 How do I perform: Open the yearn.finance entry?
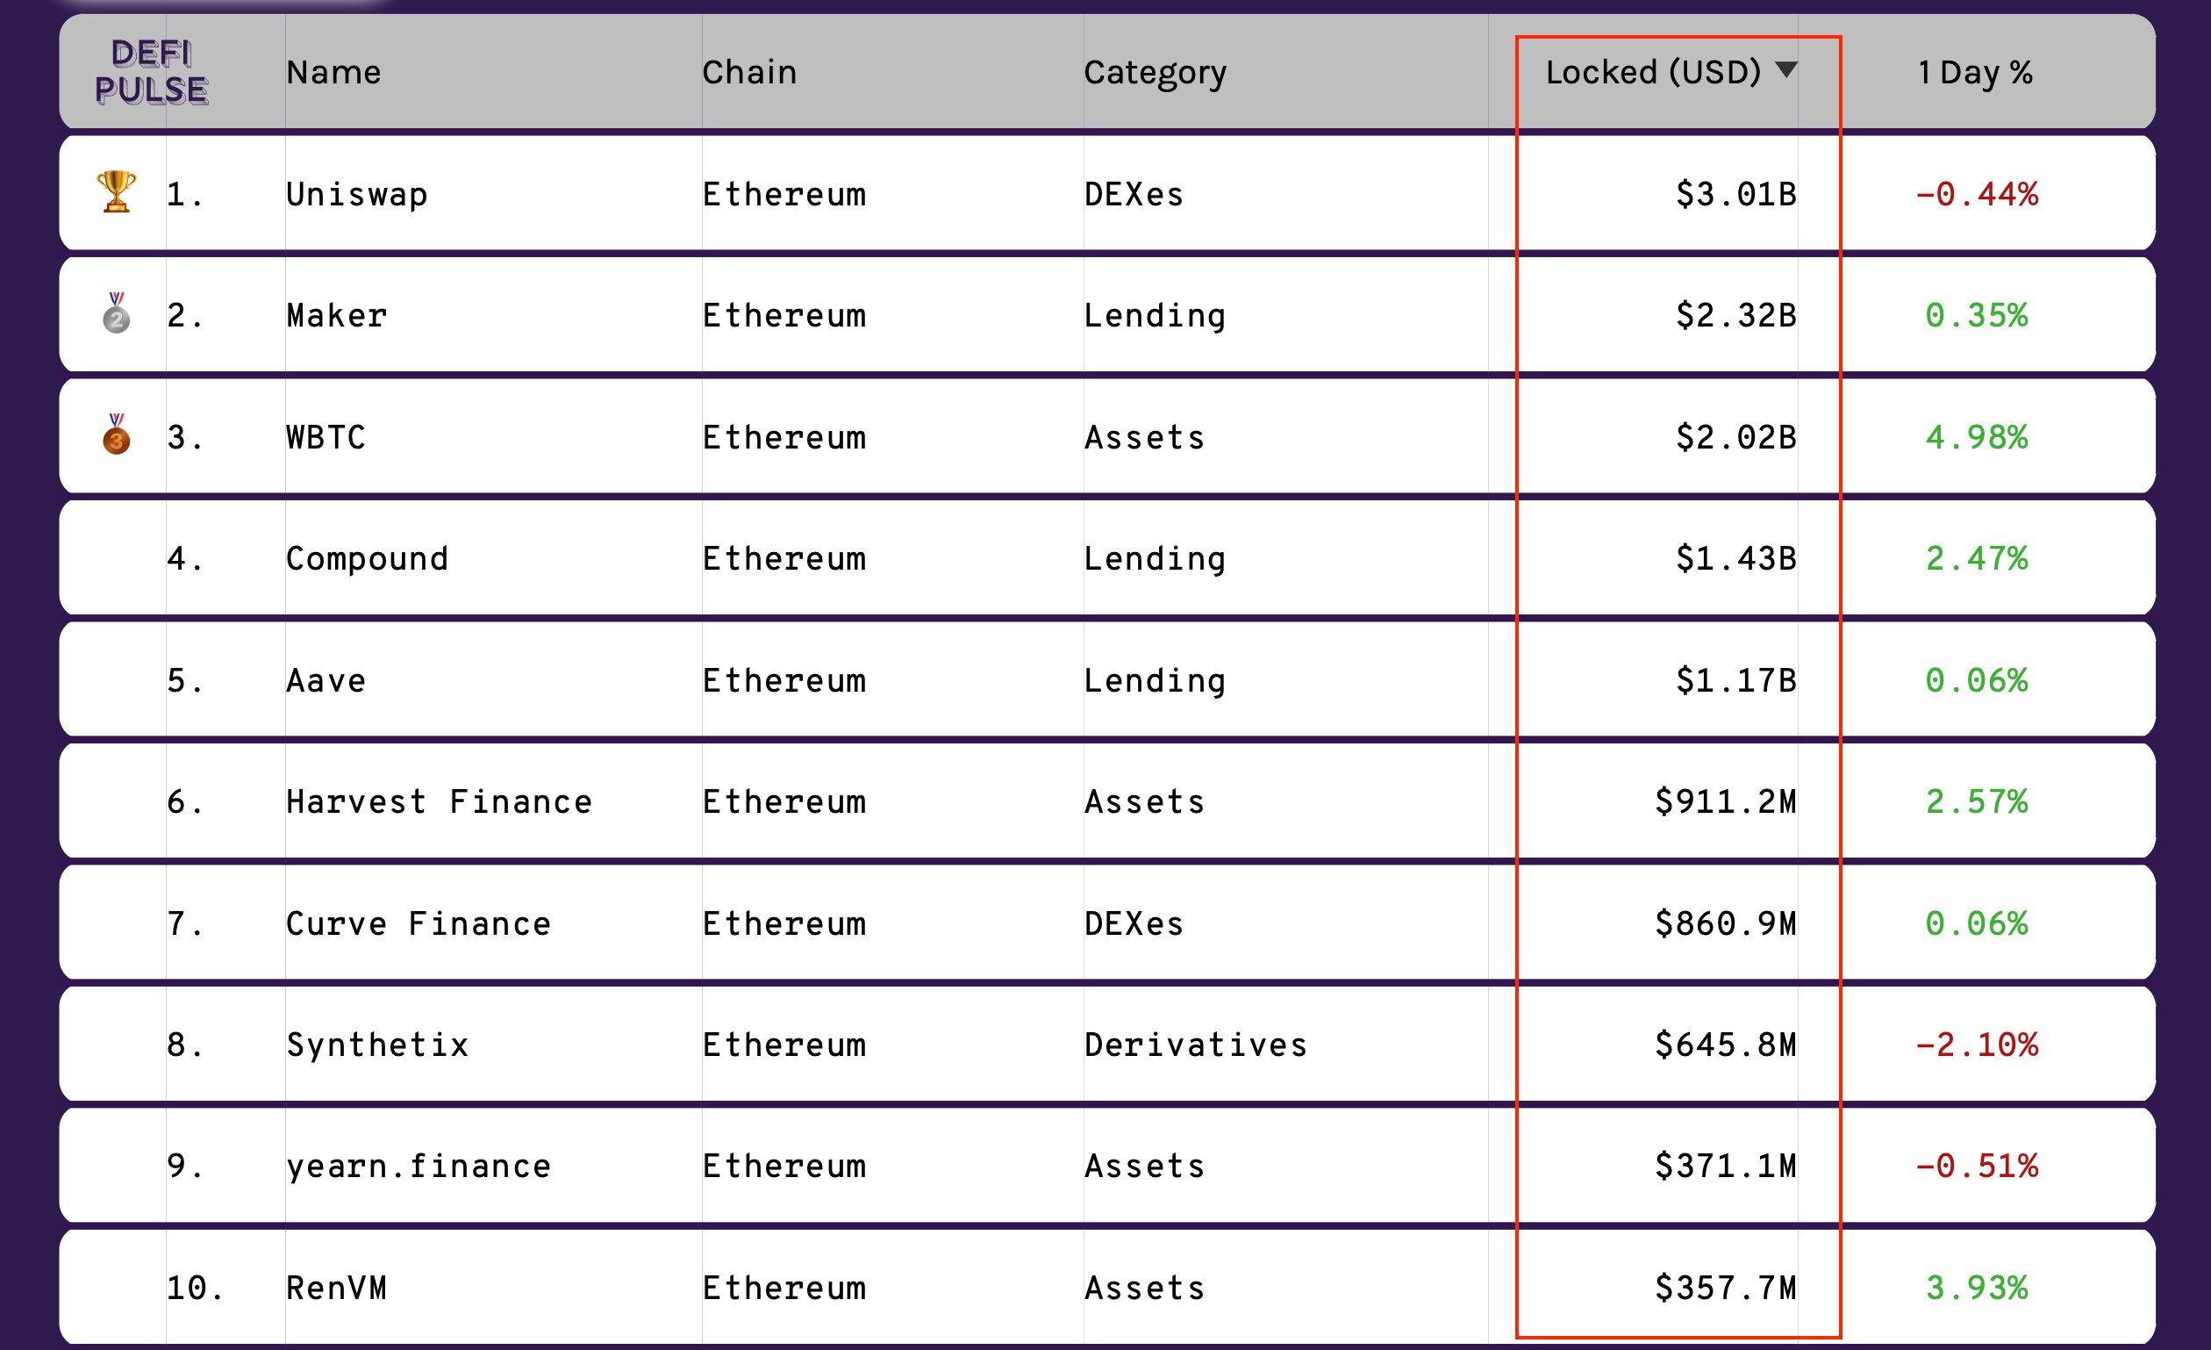(x=419, y=1166)
